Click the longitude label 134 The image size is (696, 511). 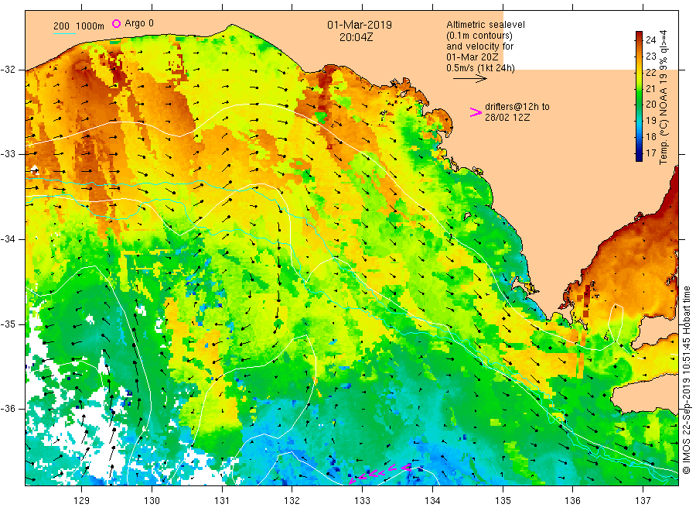coord(432,501)
